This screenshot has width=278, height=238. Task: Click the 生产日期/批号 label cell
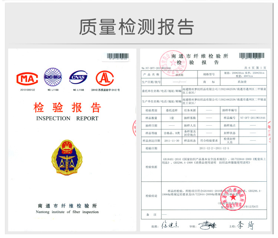(151, 82)
